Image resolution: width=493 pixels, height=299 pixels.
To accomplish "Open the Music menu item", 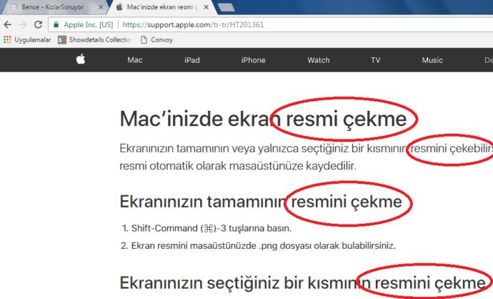I will pyautogui.click(x=432, y=60).
